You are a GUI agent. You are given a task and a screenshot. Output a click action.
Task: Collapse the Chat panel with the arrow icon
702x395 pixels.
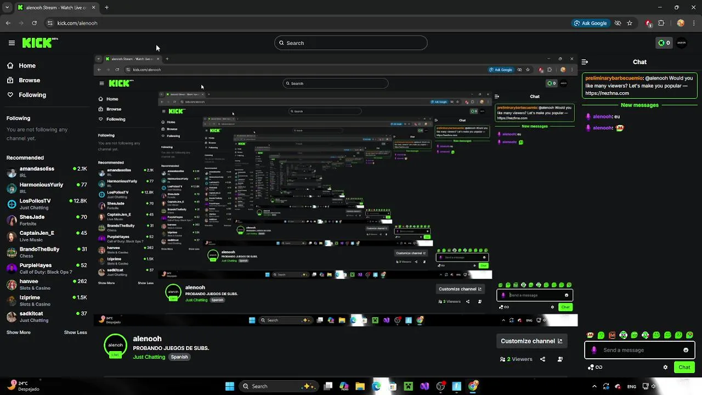tap(585, 62)
